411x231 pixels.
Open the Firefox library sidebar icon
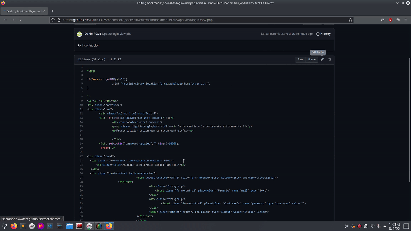[x=398, y=20]
